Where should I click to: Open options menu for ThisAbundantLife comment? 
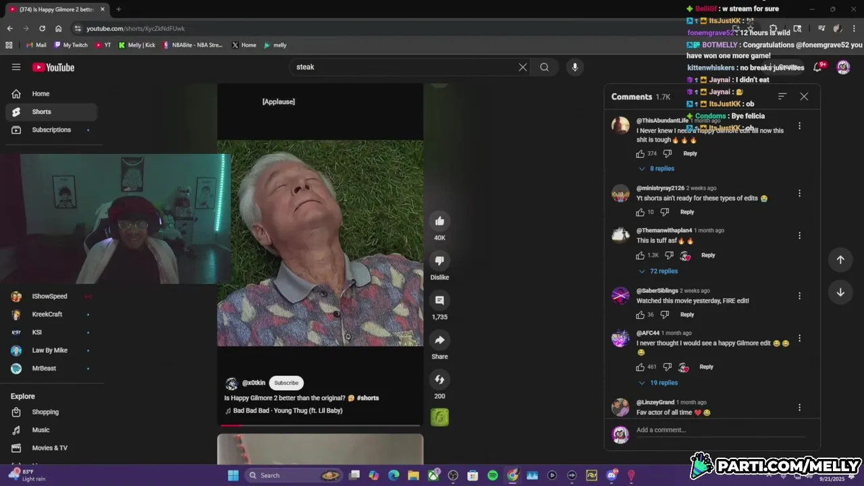tap(800, 126)
